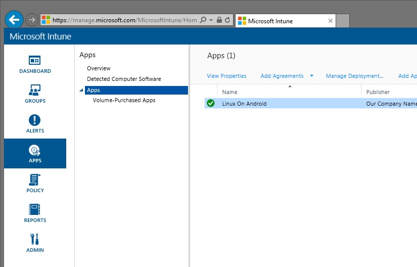Select the Linux On Android app name

click(244, 104)
